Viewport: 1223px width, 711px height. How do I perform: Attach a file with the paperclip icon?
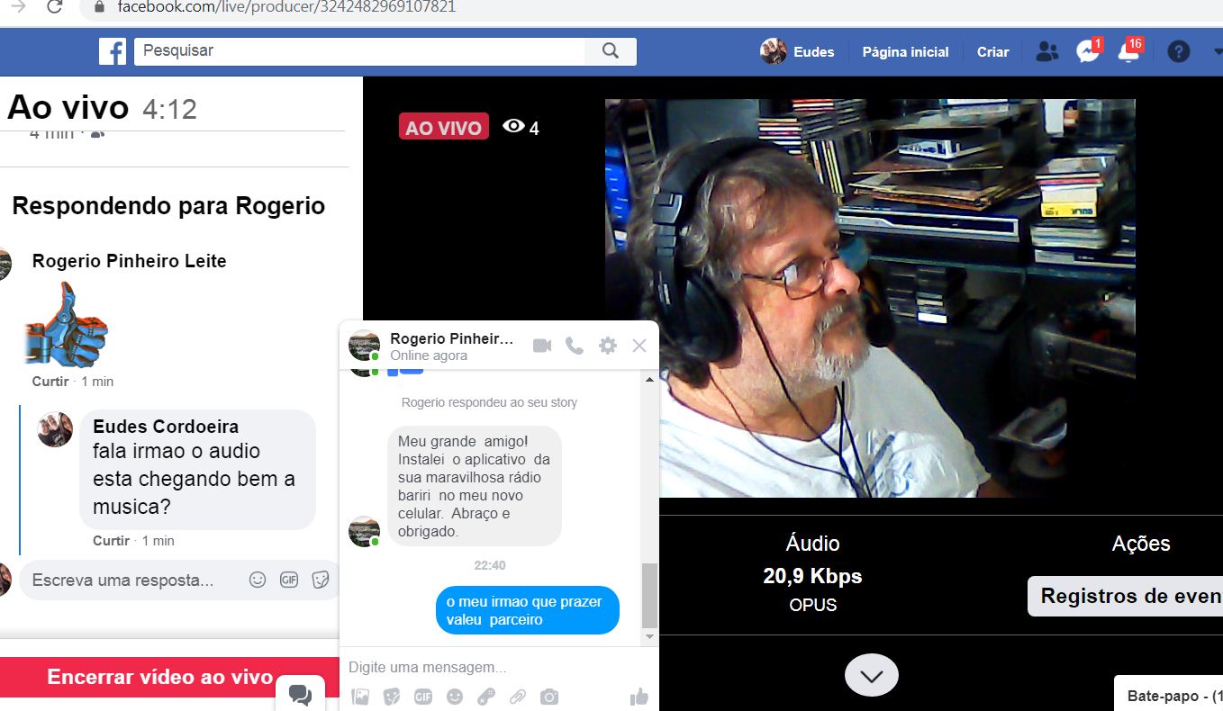tap(517, 696)
